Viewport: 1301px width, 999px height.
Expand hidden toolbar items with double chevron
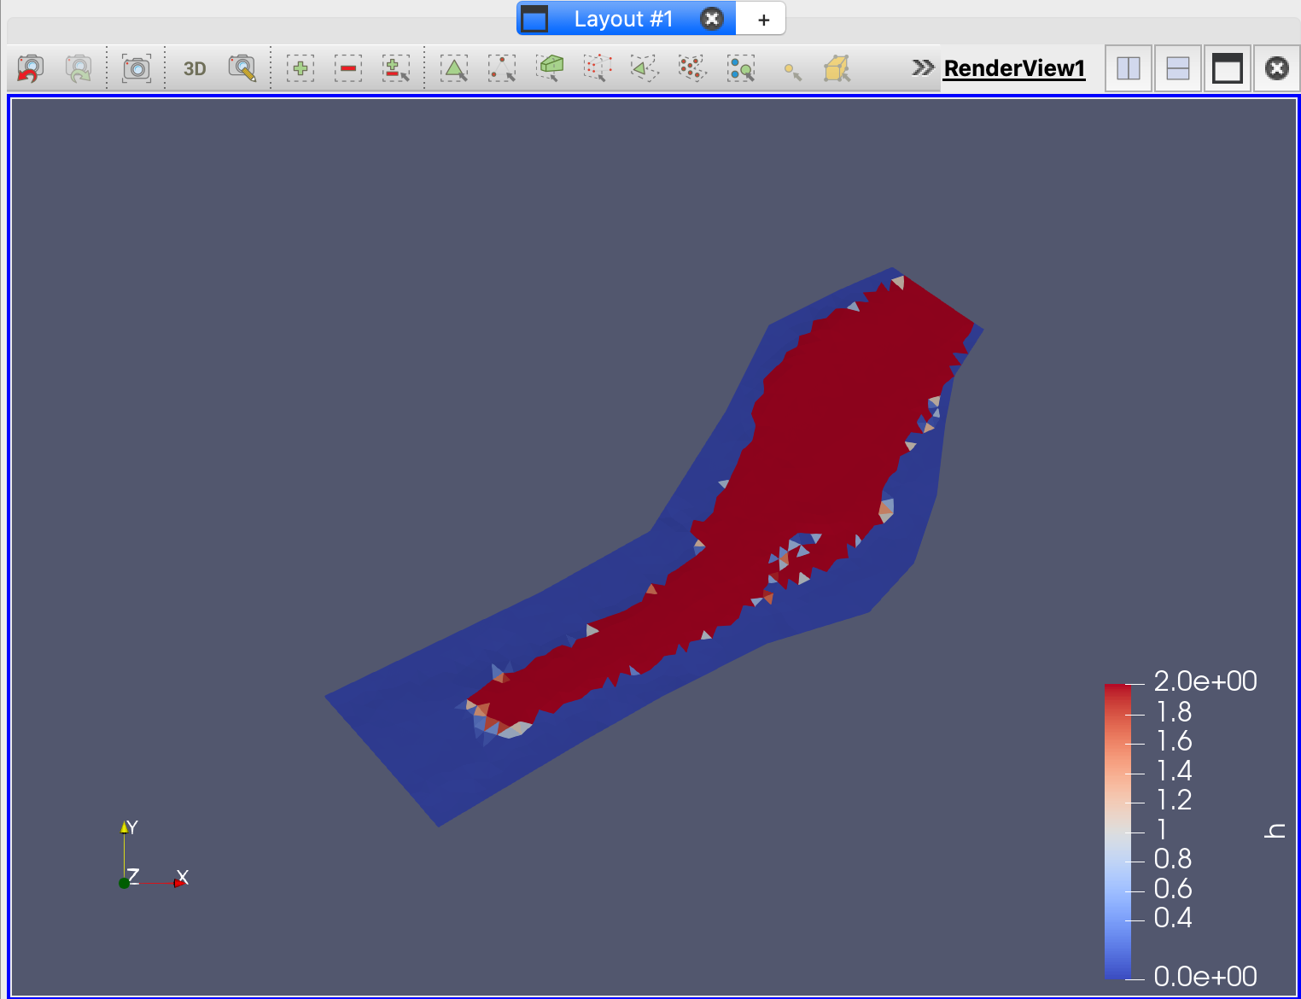[922, 67]
